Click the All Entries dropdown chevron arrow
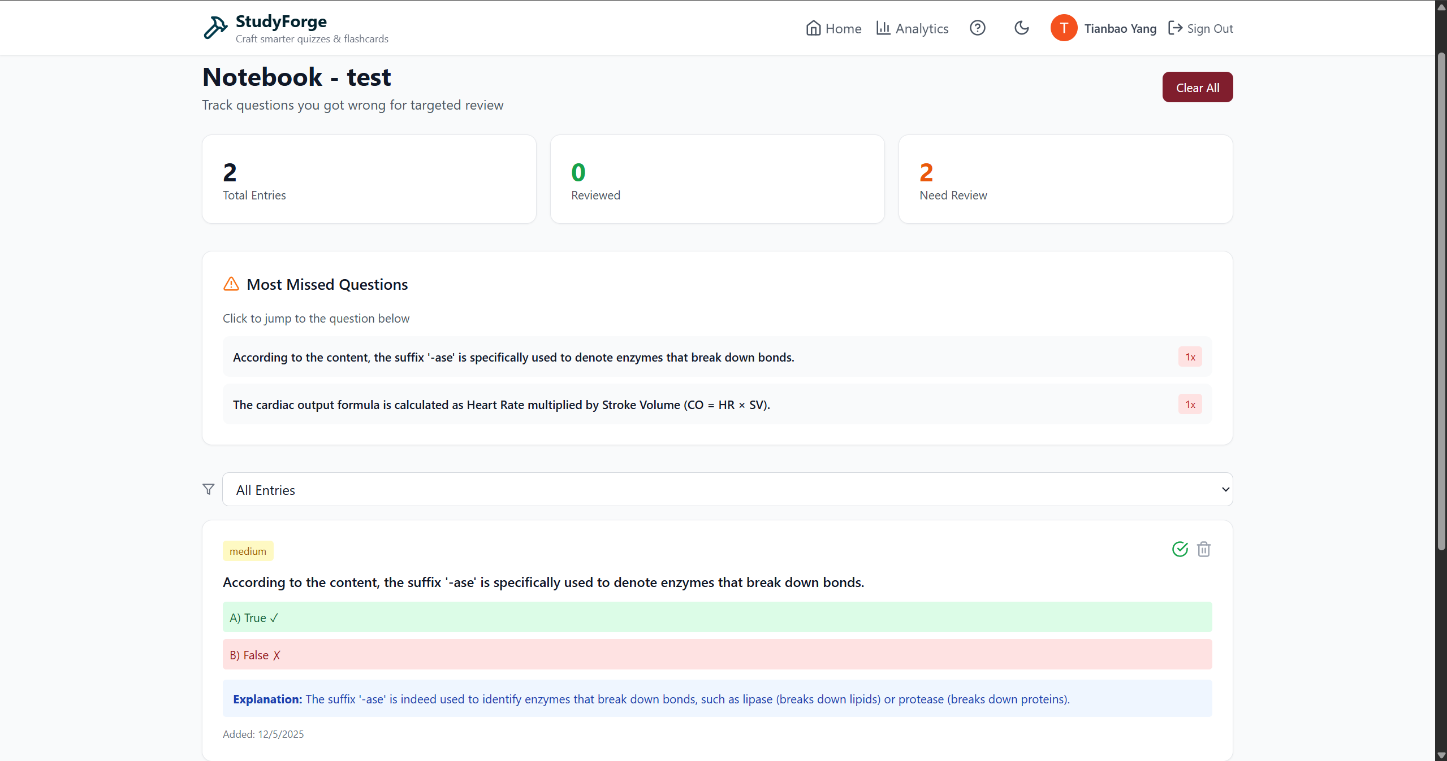The height and width of the screenshot is (761, 1447). 1225,489
